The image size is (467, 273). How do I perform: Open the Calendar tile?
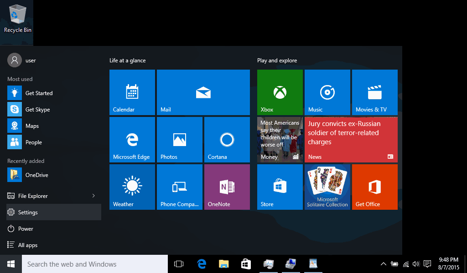click(132, 92)
